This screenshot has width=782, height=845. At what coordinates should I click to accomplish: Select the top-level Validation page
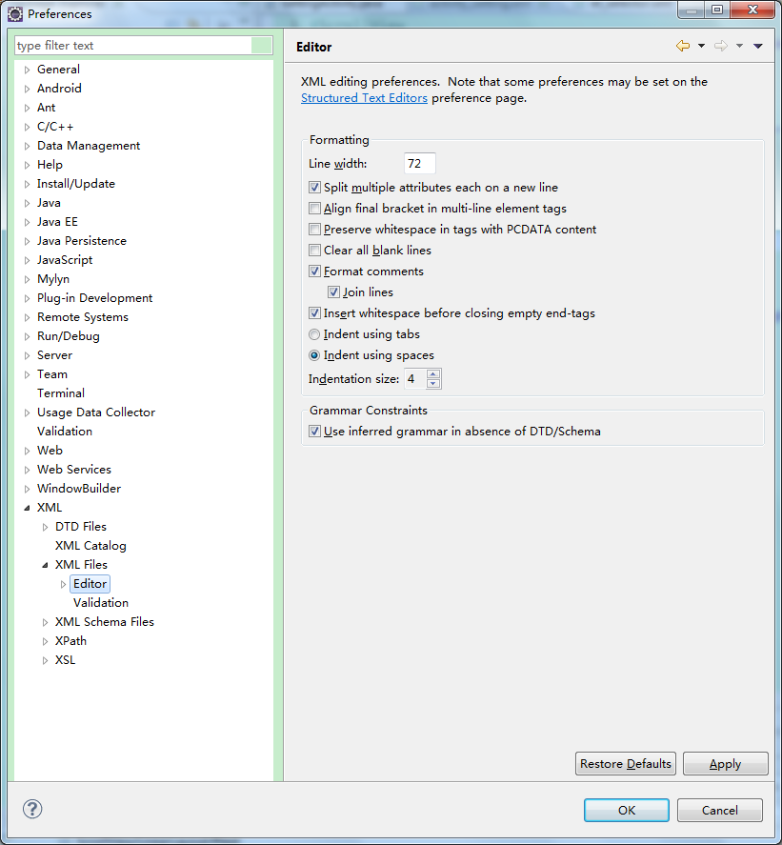tap(65, 432)
